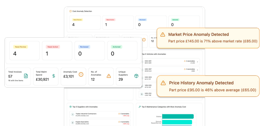
Task: Click warning icon on Price History Anomaly alert
Action: [x=163, y=83]
